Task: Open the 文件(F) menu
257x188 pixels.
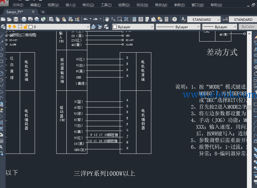Action: coord(18,5)
